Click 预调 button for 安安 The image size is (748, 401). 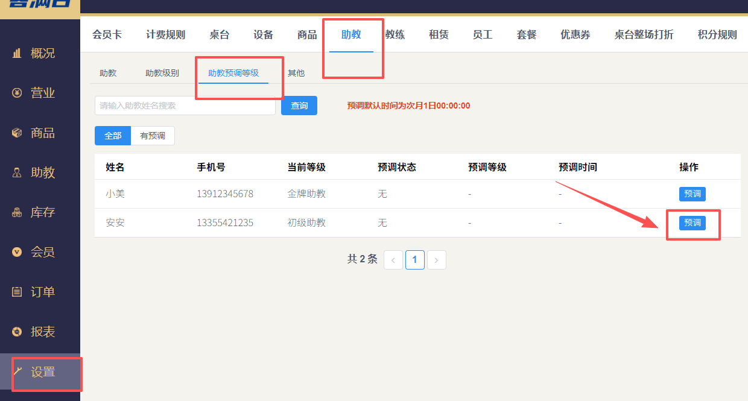pyautogui.click(x=692, y=223)
